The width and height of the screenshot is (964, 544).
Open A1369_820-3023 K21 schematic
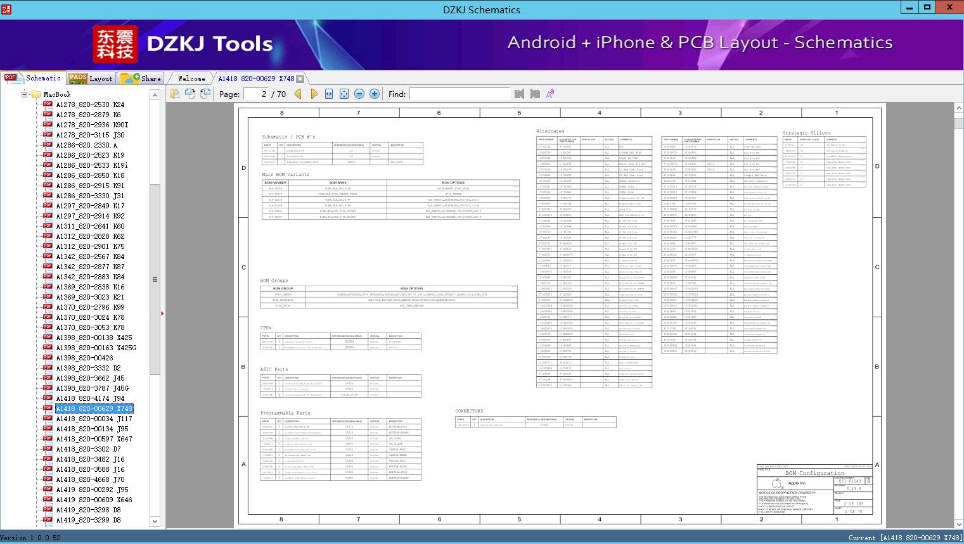click(90, 297)
